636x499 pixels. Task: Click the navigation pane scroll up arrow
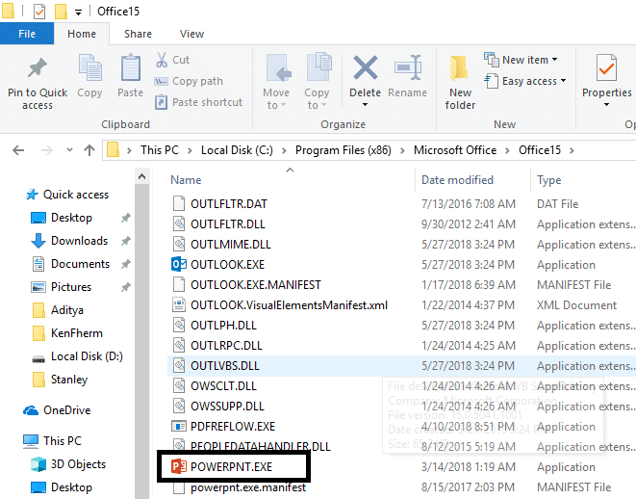(142, 176)
